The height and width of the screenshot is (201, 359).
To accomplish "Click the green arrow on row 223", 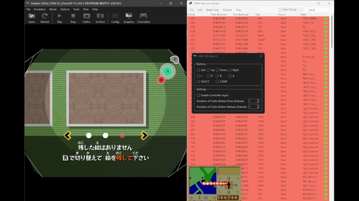I will tap(325, 35).
